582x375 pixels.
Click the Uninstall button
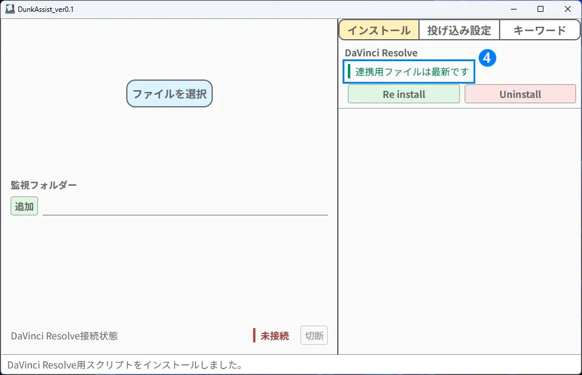pyautogui.click(x=520, y=94)
